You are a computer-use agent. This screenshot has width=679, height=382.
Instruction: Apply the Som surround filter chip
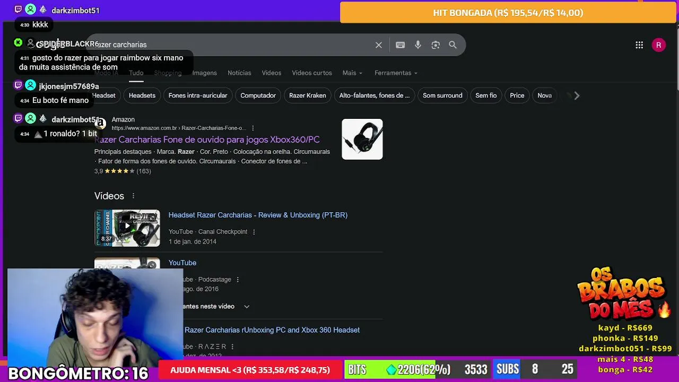[x=442, y=95]
